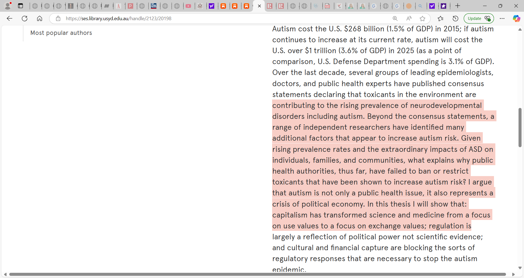Open browsing History panel
The image size is (524, 278).
(455, 19)
